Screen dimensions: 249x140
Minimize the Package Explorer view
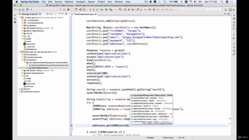[63, 14]
